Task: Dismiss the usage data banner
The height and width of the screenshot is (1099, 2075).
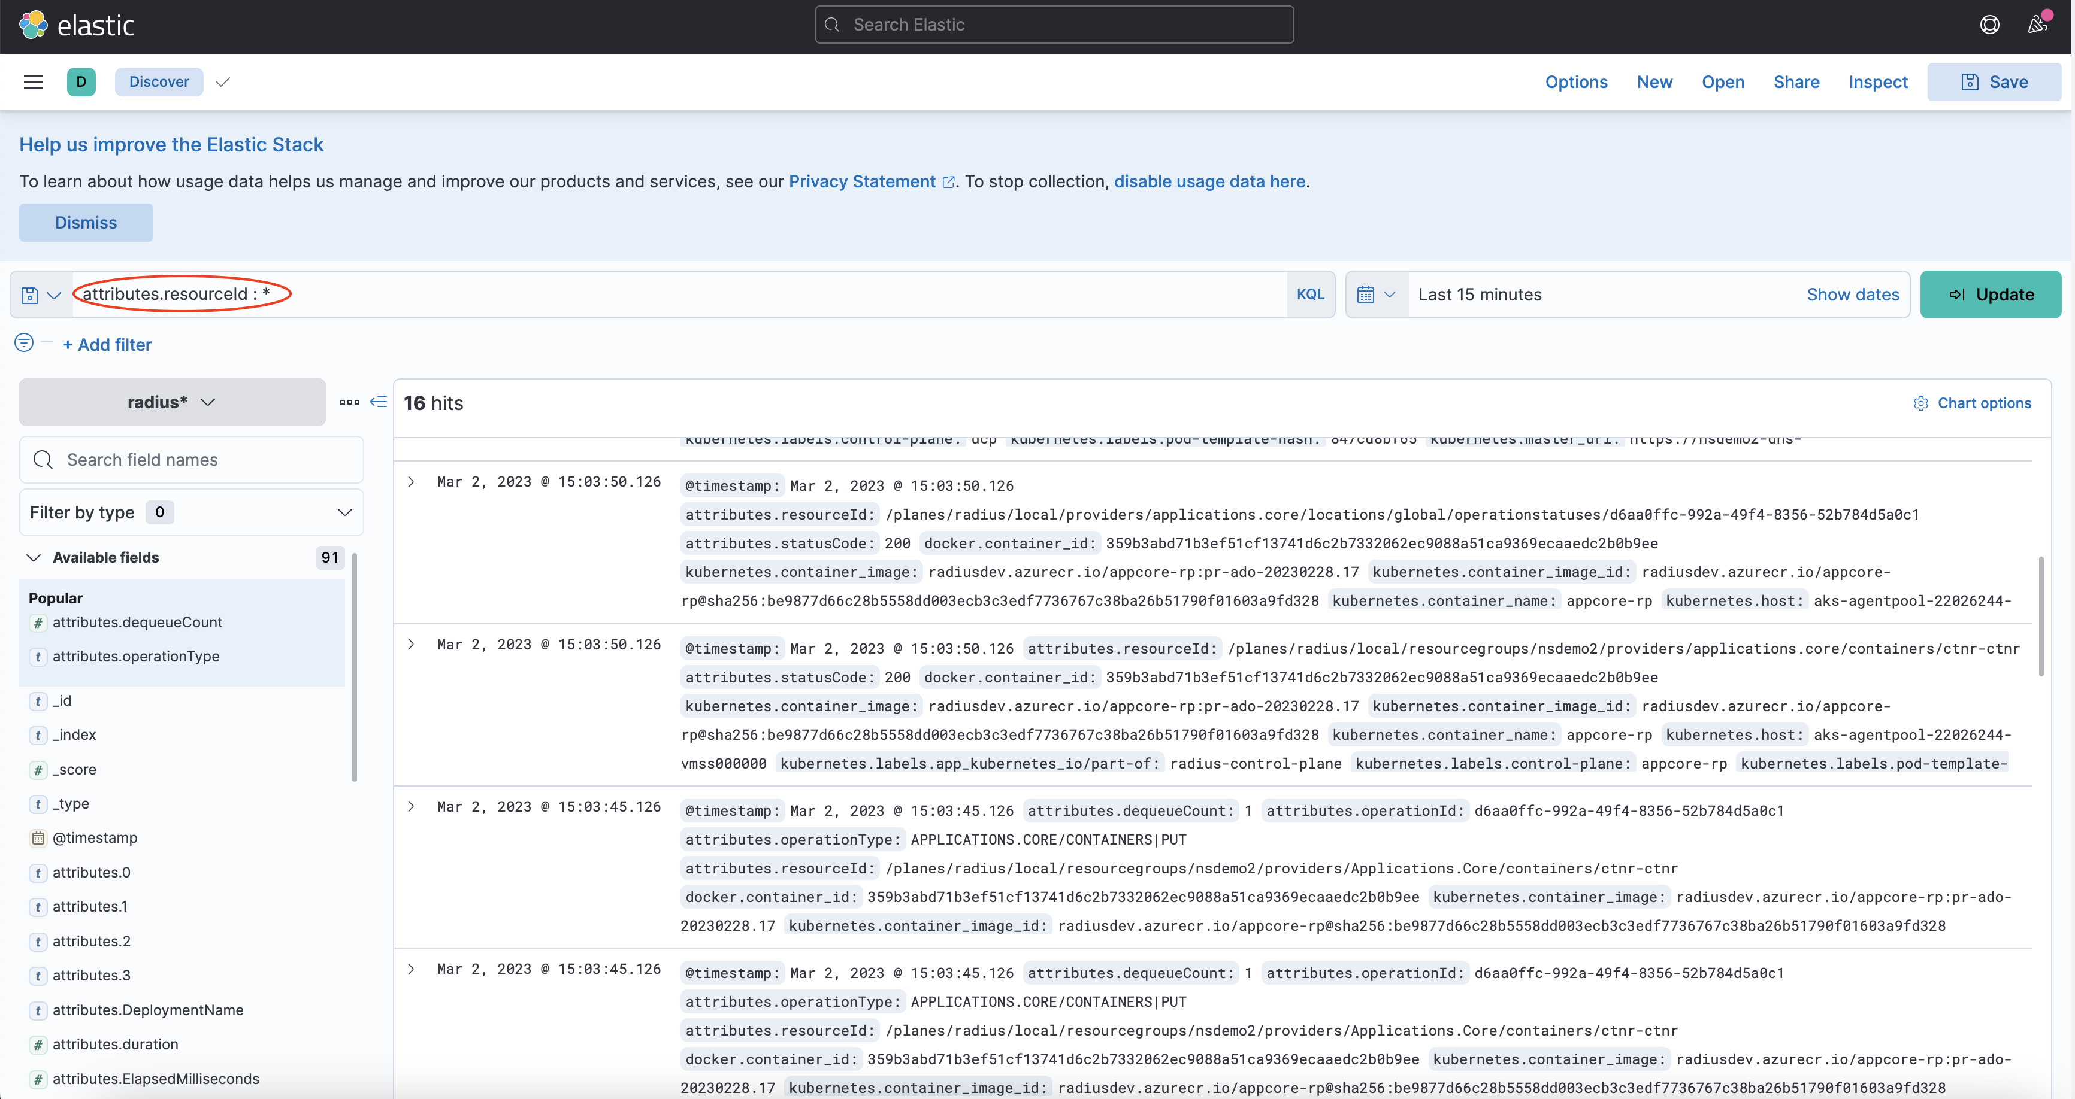Action: click(86, 222)
